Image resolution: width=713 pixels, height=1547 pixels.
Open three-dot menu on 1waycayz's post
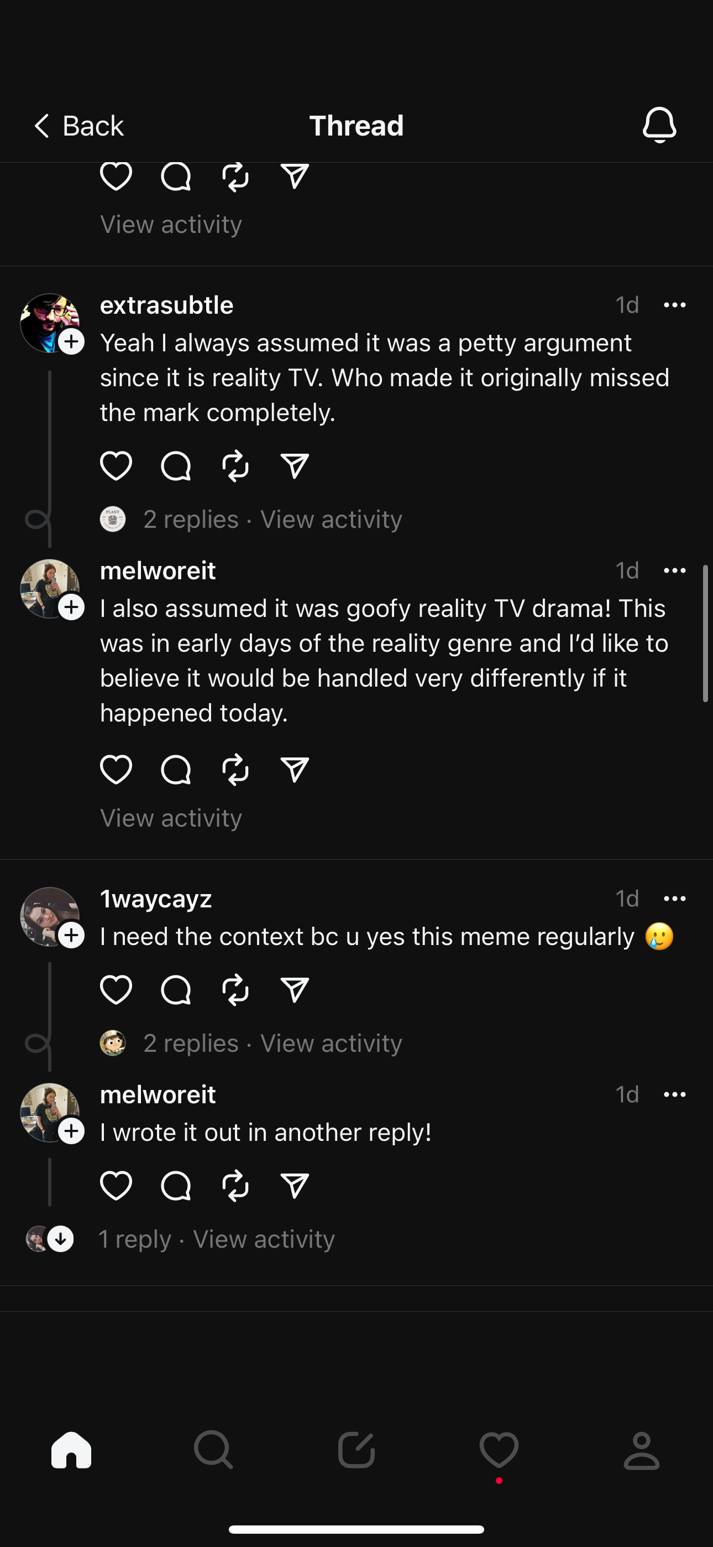(675, 899)
